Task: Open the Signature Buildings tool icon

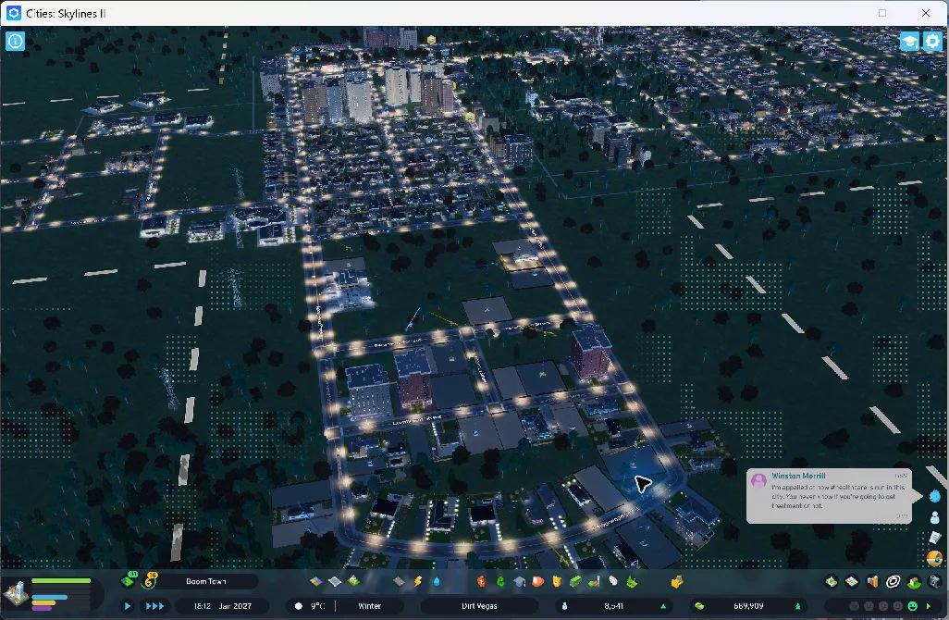Action: (x=353, y=582)
